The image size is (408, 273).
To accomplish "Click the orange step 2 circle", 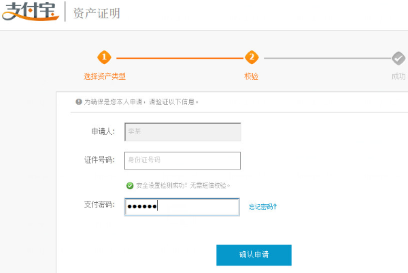I will coord(252,58).
